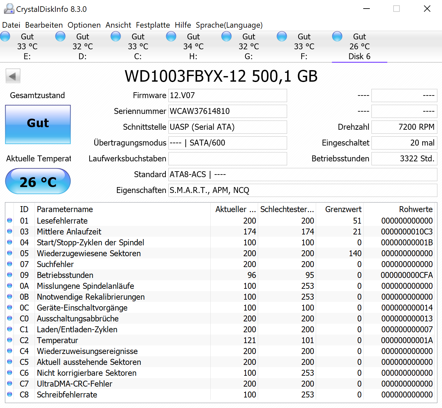This screenshot has height=408, width=442.
Task: Click the 26 °C temperature button
Action: point(38,181)
